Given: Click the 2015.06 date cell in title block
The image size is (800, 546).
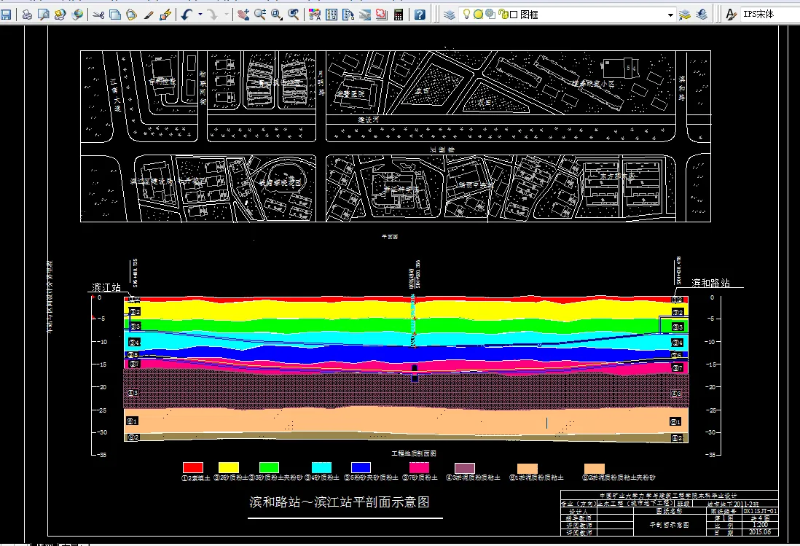Looking at the screenshot, I should [x=760, y=531].
